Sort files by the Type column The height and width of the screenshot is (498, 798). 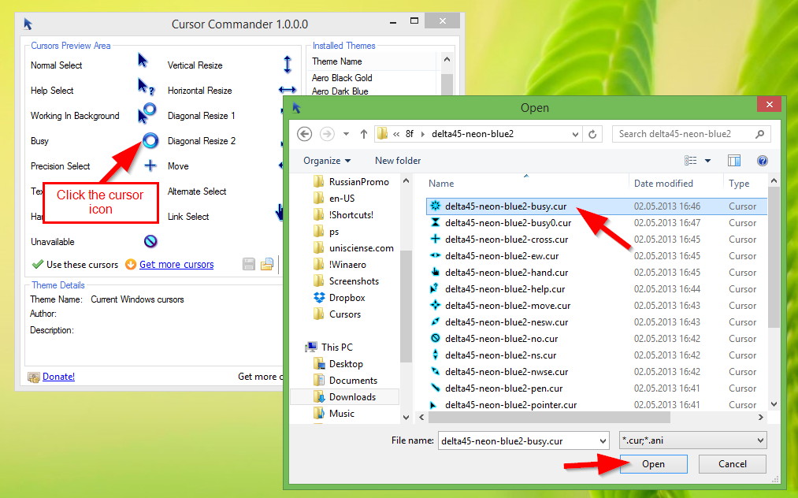(745, 184)
